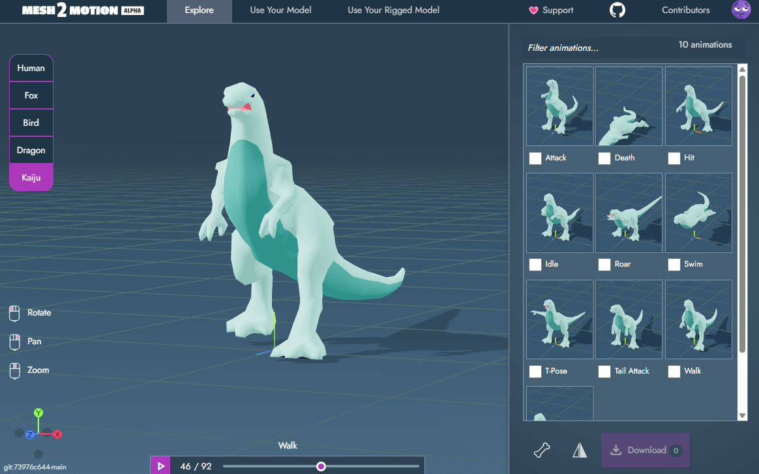This screenshot has width=759, height=474.
Task: Select the Fox model
Action: [31, 95]
